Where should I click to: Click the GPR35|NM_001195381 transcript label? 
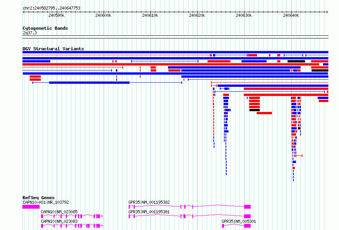coord(149,212)
